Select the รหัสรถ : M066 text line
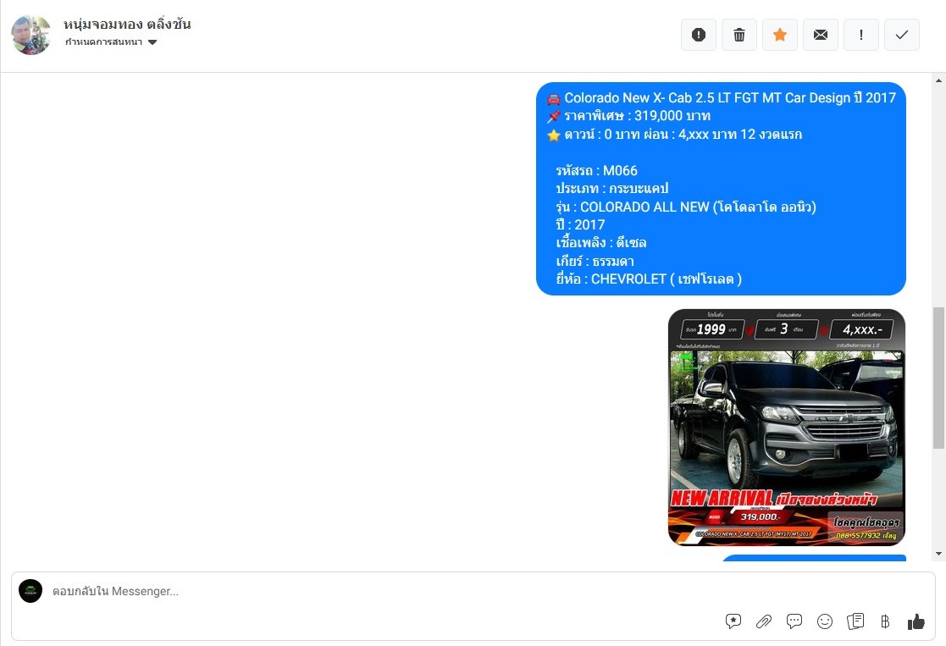 (x=597, y=171)
